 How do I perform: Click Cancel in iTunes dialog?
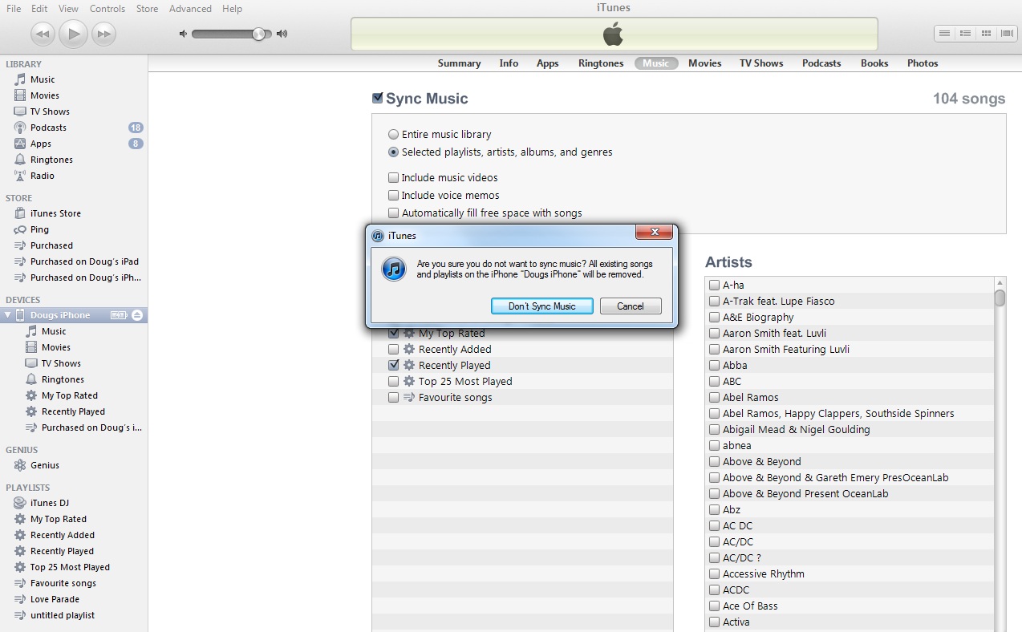point(631,306)
